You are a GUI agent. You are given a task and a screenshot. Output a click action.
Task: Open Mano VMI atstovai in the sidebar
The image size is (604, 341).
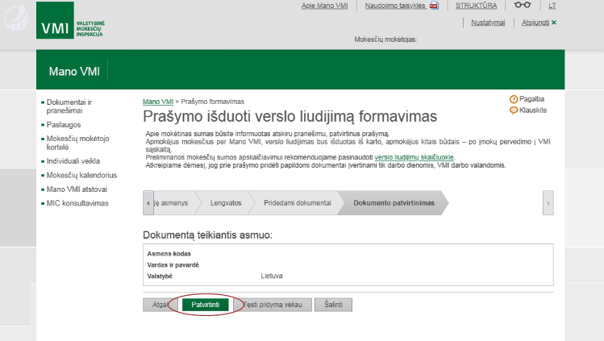(x=77, y=189)
